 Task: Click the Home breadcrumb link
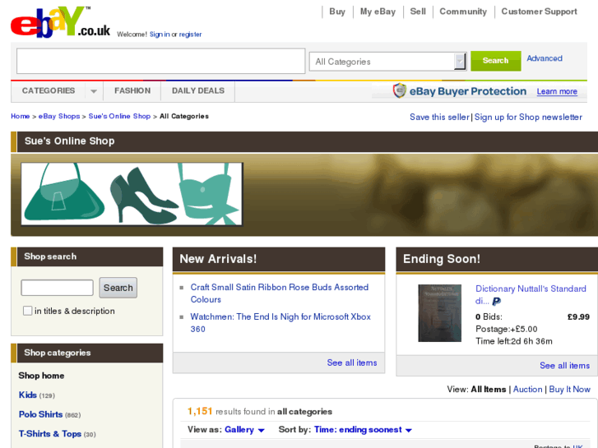coord(21,116)
